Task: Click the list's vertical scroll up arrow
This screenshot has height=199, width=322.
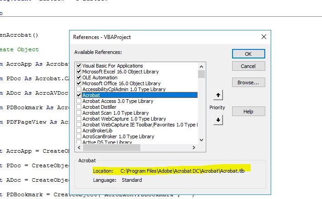Action: 202,67
